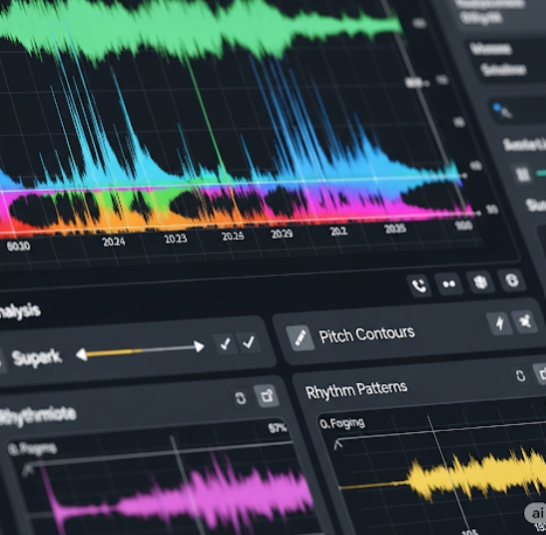Viewport: 546px width, 535px height.
Task: Click the 20.25 time axis label
Action: pos(395,229)
